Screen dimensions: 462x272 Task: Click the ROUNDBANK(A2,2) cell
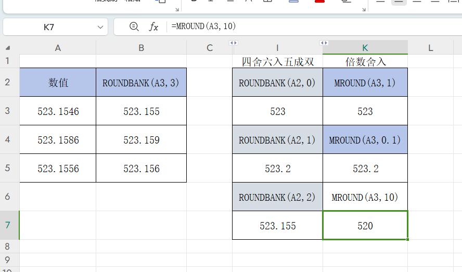277,197
